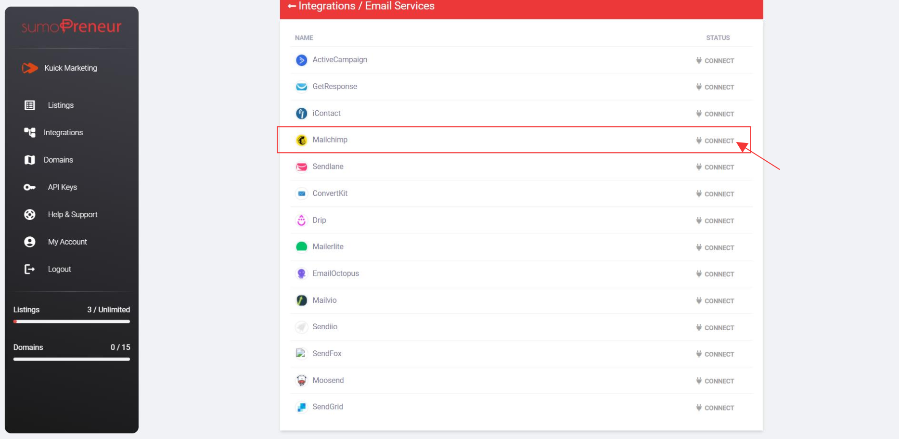The image size is (899, 439).
Task: Click the Mailerlite green logo
Action: 302,247
